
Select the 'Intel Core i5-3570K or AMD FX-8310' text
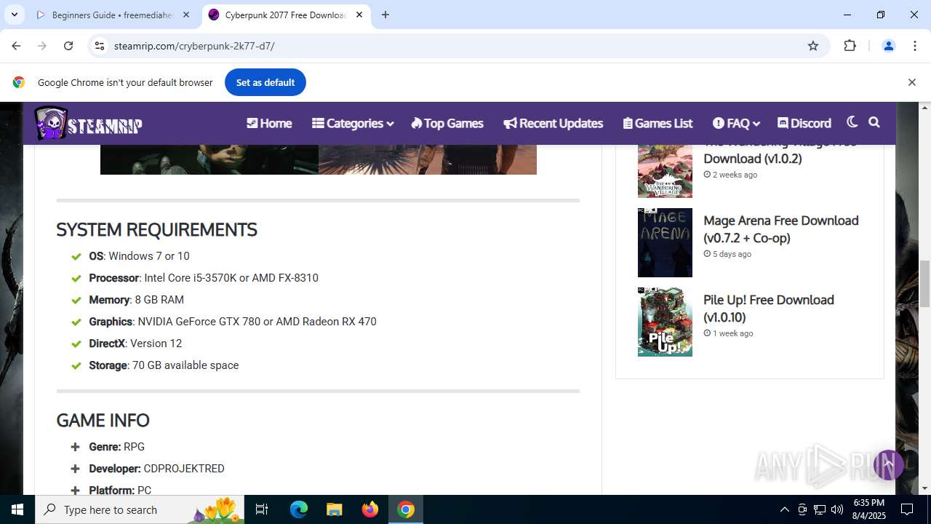click(231, 278)
